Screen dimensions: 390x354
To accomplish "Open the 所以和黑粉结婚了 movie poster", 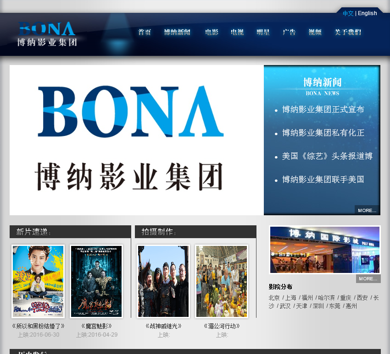I will click(x=38, y=281).
